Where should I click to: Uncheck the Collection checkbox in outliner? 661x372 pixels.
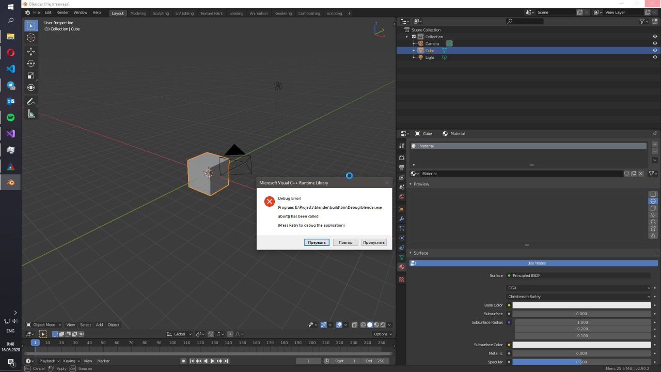tap(414, 37)
